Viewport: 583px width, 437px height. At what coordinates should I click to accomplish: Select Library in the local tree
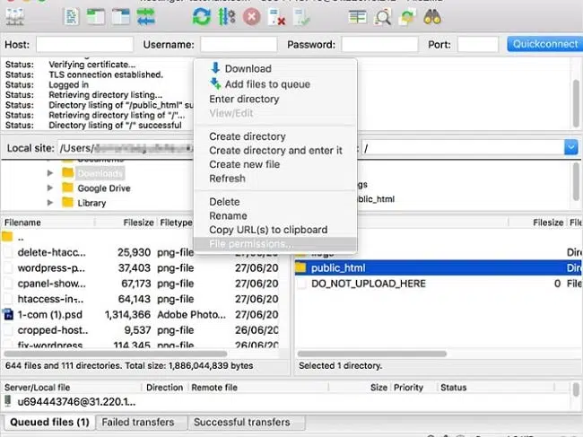[x=91, y=203]
